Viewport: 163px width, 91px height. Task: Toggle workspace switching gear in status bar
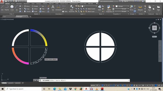click(x=143, y=85)
